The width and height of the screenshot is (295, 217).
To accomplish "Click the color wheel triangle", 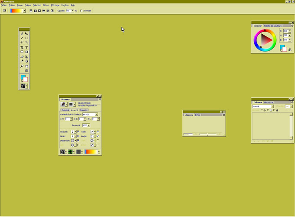I will pos(265,40).
